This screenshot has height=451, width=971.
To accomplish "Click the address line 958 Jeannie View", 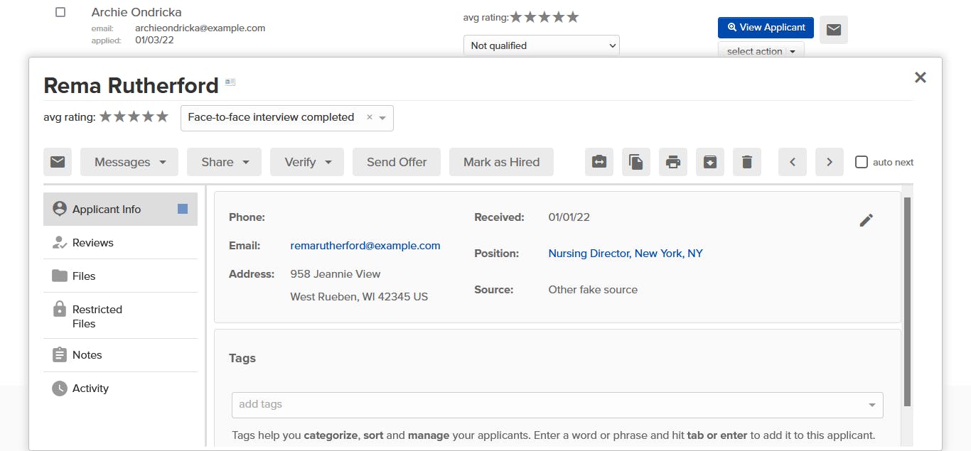I will coord(336,274).
